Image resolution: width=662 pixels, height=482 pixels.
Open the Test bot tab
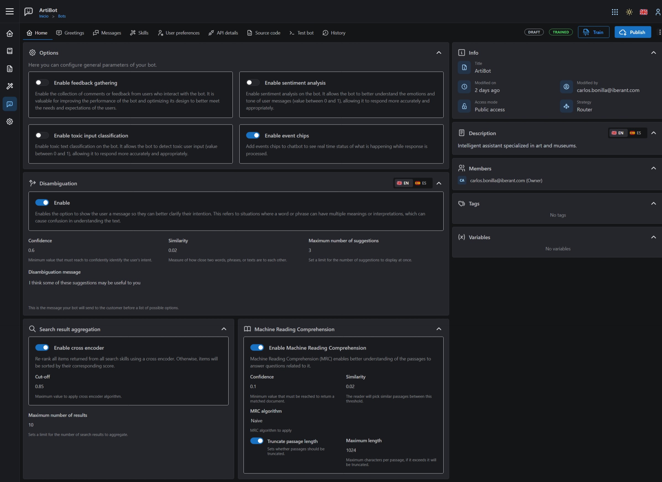[301, 33]
